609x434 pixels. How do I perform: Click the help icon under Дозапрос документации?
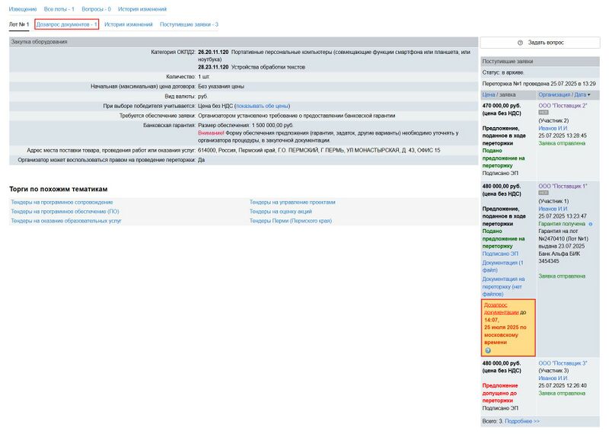[488, 350]
